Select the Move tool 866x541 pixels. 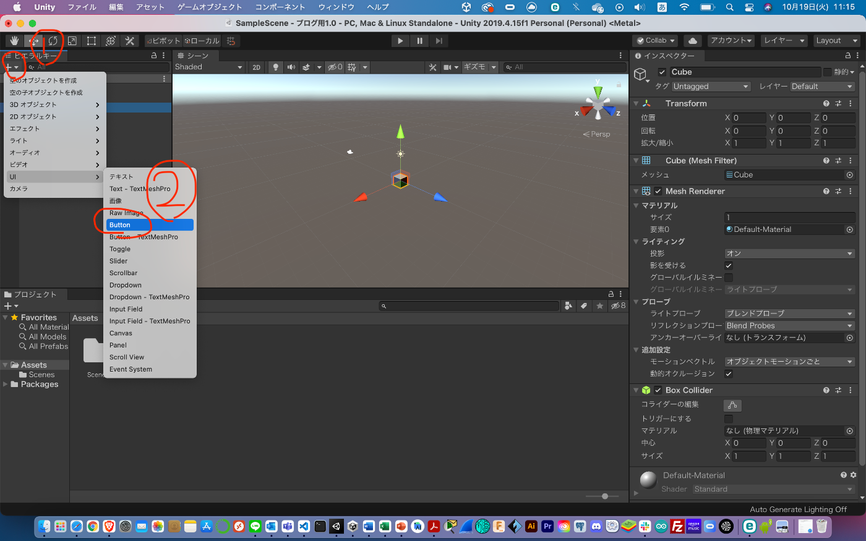tap(34, 41)
